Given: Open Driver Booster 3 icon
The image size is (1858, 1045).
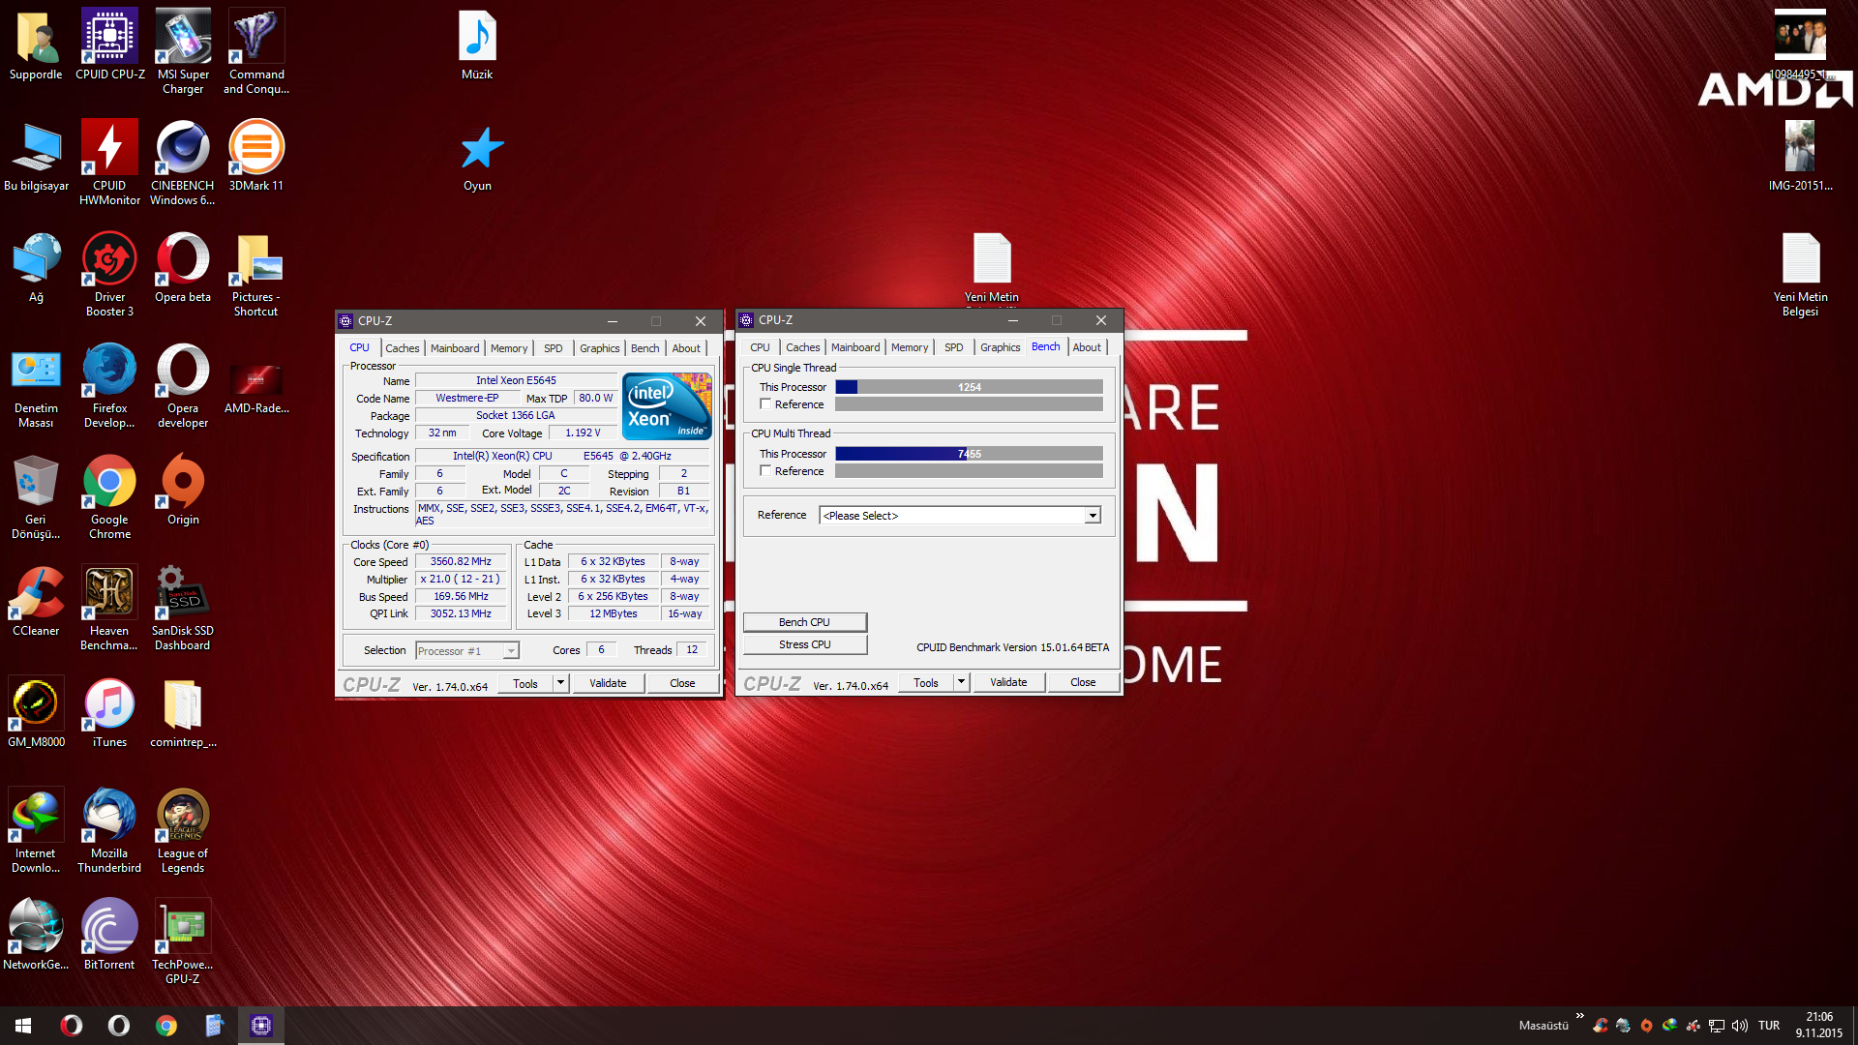Looking at the screenshot, I should pos(109,274).
